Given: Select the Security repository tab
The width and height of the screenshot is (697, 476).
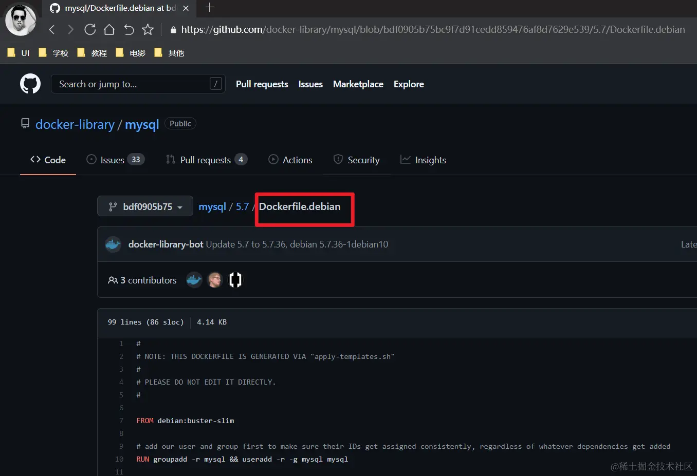Looking at the screenshot, I should click(x=356, y=160).
